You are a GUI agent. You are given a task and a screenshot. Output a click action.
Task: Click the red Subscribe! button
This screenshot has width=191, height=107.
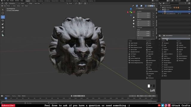[8, 106]
